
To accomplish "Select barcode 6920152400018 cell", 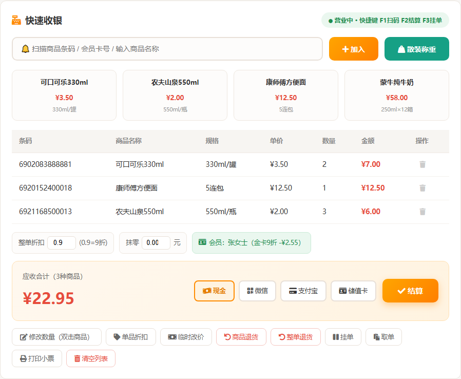I will click(45, 188).
